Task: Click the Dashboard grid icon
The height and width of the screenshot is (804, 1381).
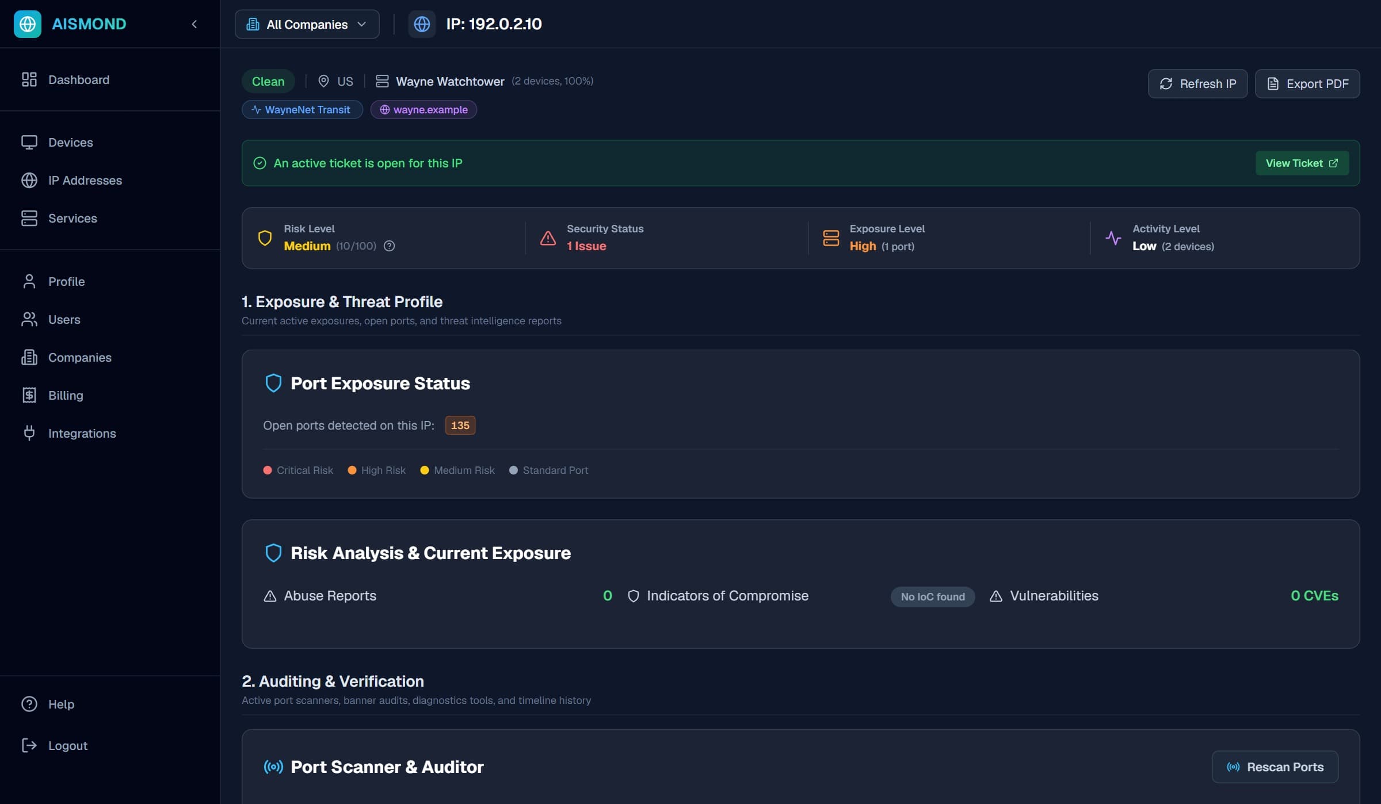Action: (29, 79)
